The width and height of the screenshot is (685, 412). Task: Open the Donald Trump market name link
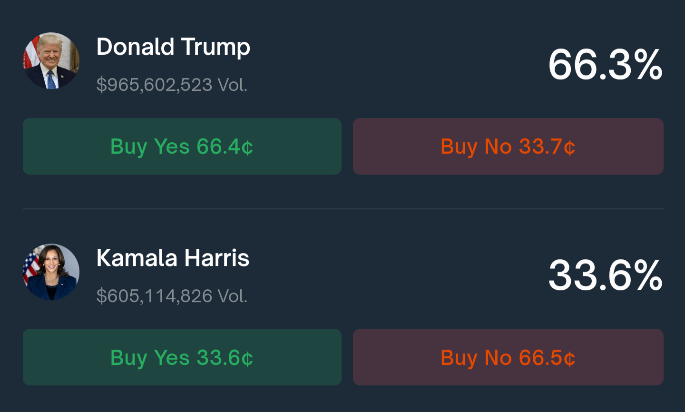coord(173,47)
